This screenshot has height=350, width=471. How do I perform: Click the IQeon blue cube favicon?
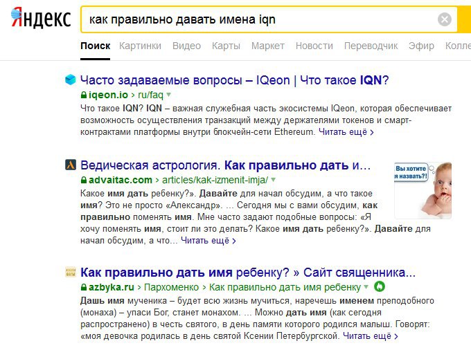tap(70, 80)
